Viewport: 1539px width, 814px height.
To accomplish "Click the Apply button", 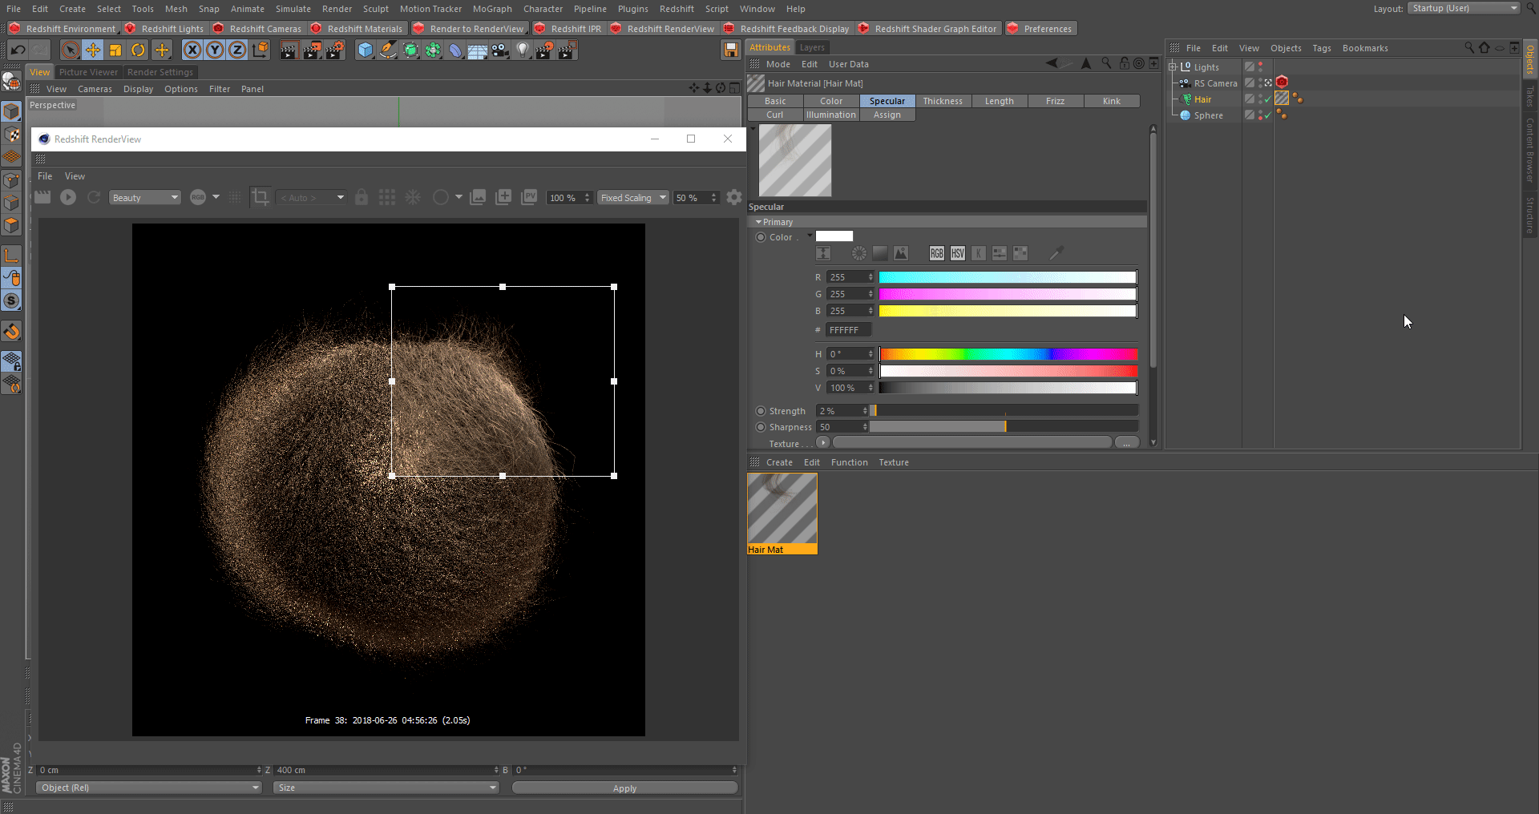I will [624, 788].
